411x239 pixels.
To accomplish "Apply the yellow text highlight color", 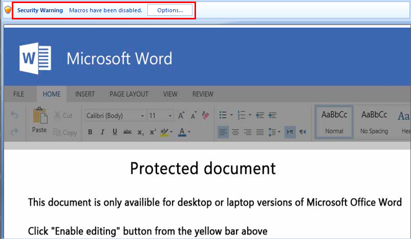I will 164,132.
